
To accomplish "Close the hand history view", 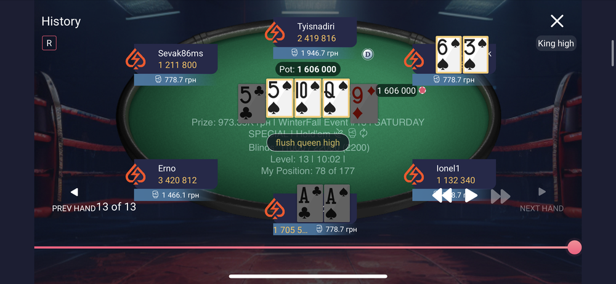I will coord(557,21).
